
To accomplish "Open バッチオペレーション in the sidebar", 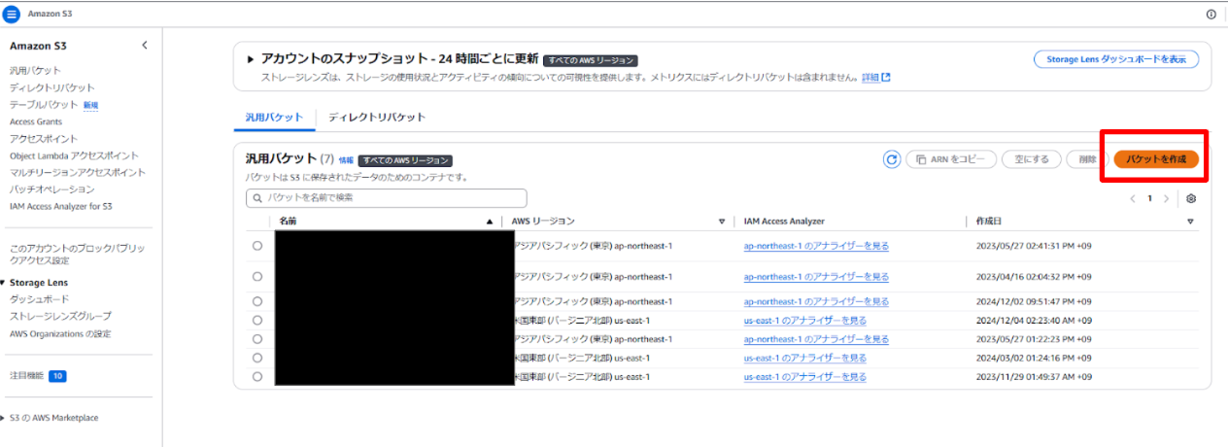I will pyautogui.click(x=52, y=189).
